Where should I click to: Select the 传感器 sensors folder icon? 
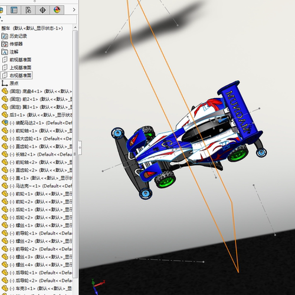pyautogui.click(x=5, y=44)
